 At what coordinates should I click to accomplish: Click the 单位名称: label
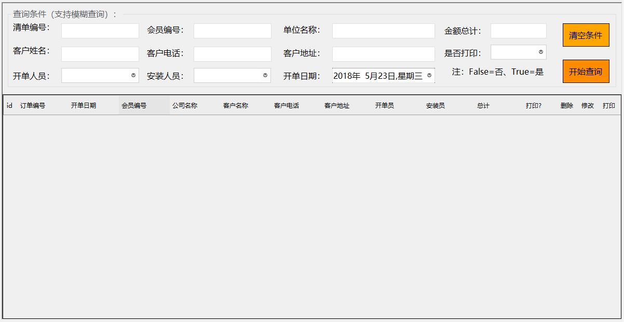302,30
